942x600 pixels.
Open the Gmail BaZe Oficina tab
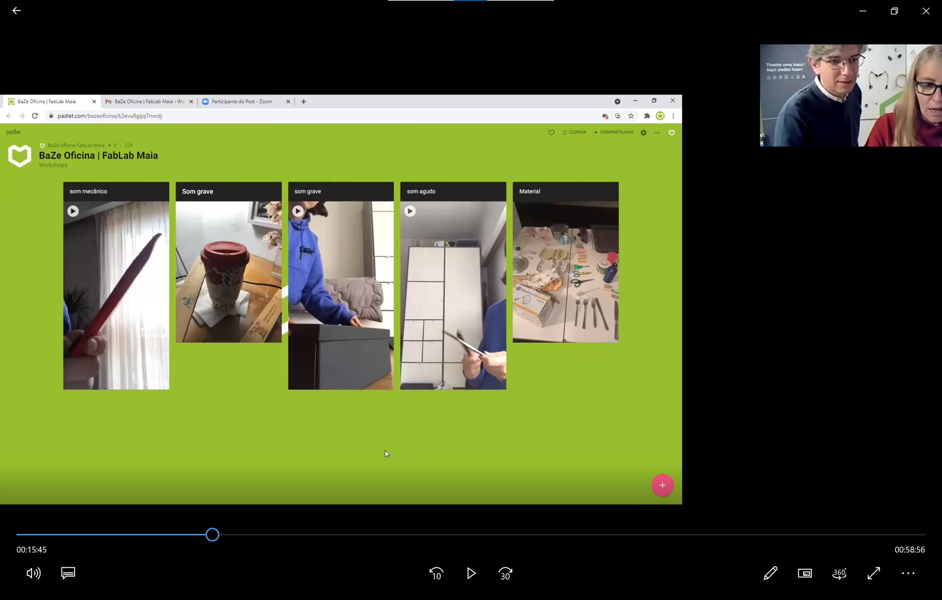point(149,101)
